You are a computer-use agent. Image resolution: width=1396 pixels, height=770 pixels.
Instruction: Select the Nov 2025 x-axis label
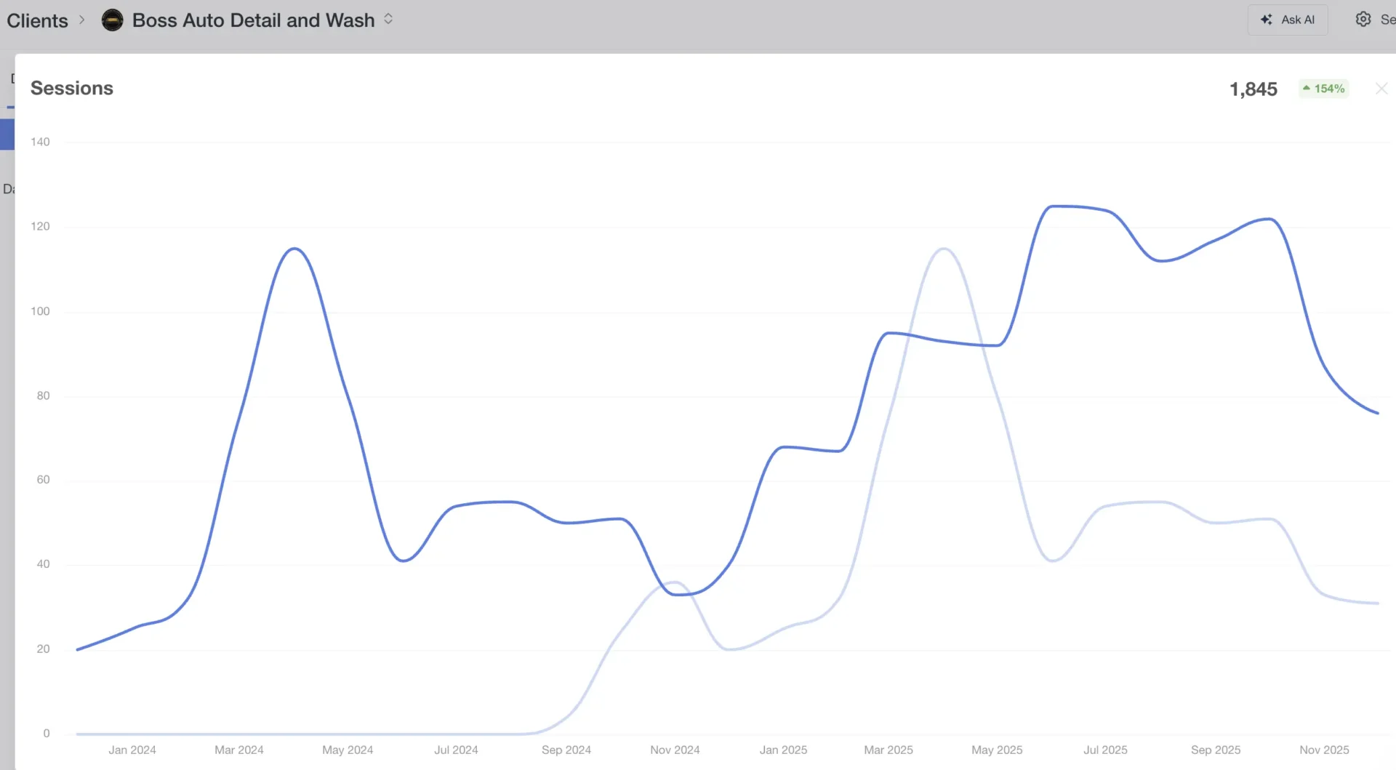(1324, 750)
